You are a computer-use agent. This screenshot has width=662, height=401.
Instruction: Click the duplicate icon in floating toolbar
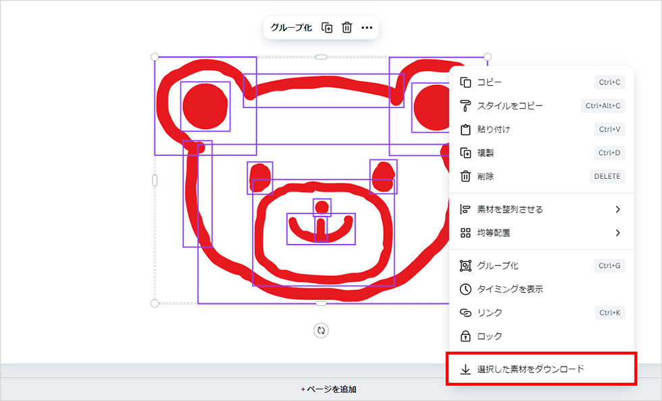tap(327, 28)
